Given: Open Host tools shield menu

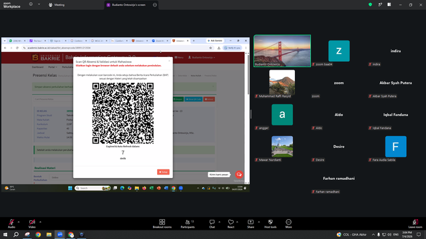Looking at the screenshot, I should coord(270,224).
